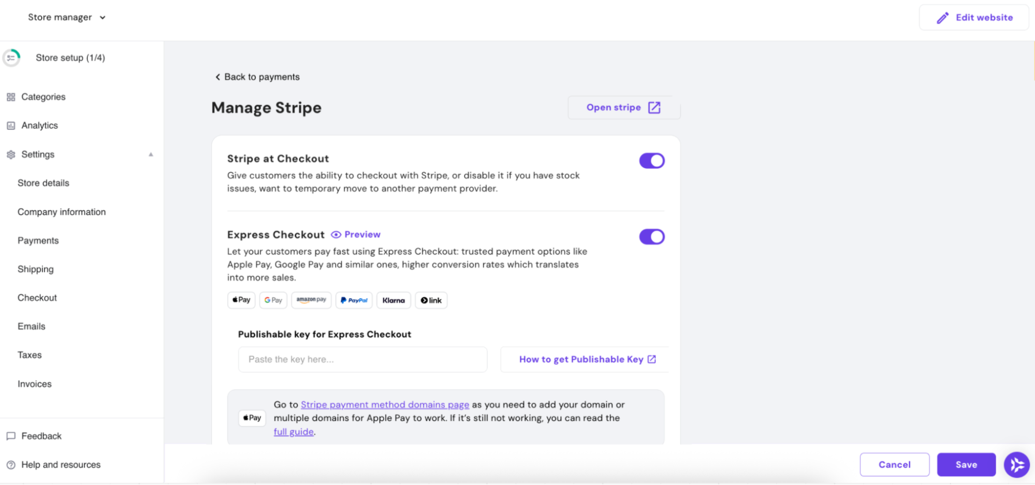Screen dimensions: 1035x485
Task: Select Taxes in the settings menu
Action: (30, 355)
